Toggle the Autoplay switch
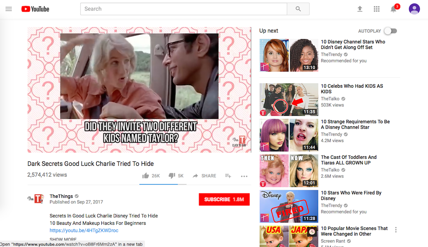This screenshot has height=247, width=428. [x=391, y=31]
